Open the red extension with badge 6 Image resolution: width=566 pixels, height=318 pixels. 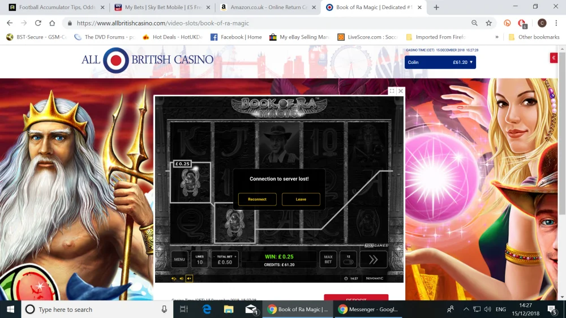click(522, 23)
